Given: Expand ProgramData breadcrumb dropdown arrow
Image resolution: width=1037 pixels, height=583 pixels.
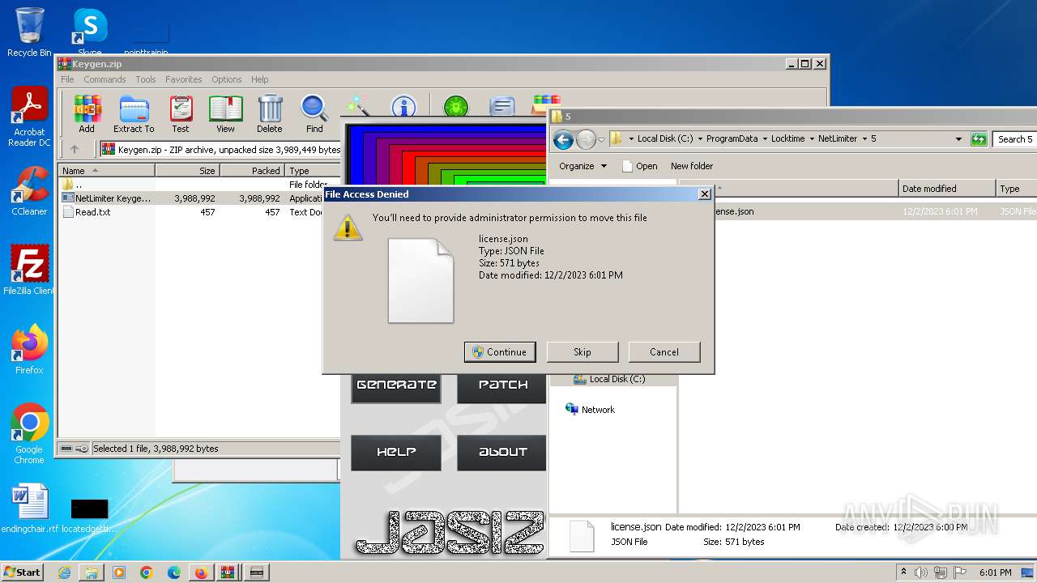Looking at the screenshot, I should click(765, 138).
